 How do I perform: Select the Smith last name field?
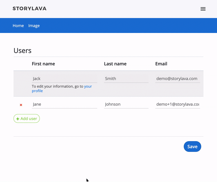(126, 79)
